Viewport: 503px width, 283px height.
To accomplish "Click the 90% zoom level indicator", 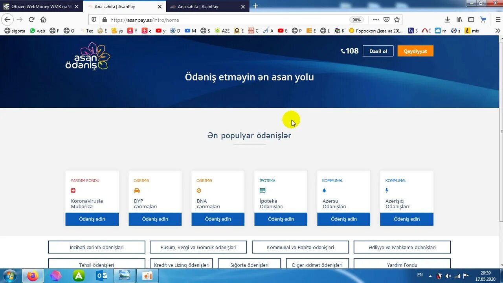I will (x=356, y=20).
